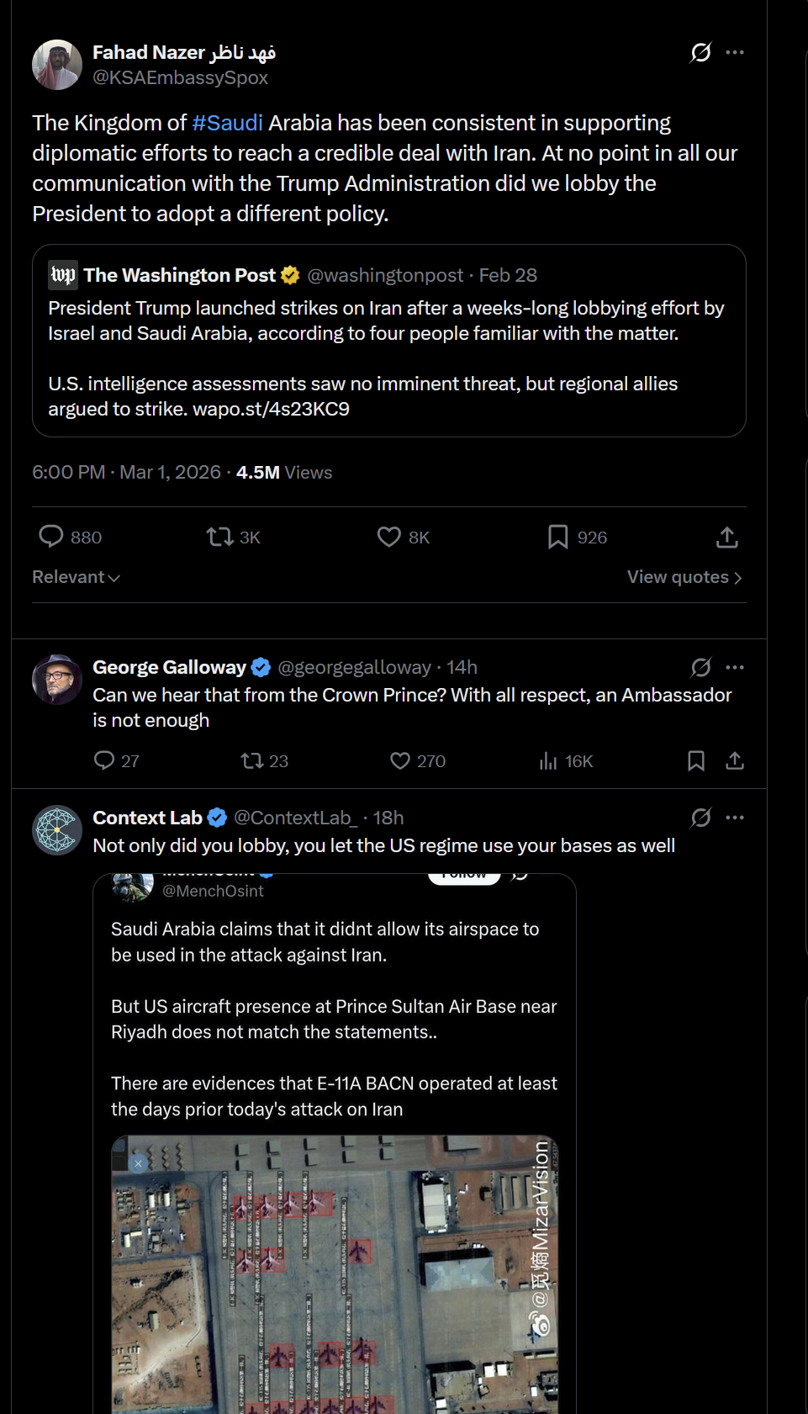Image resolution: width=808 pixels, height=1414 pixels.
Task: Like the main post with 8K likes
Action: coord(389,537)
